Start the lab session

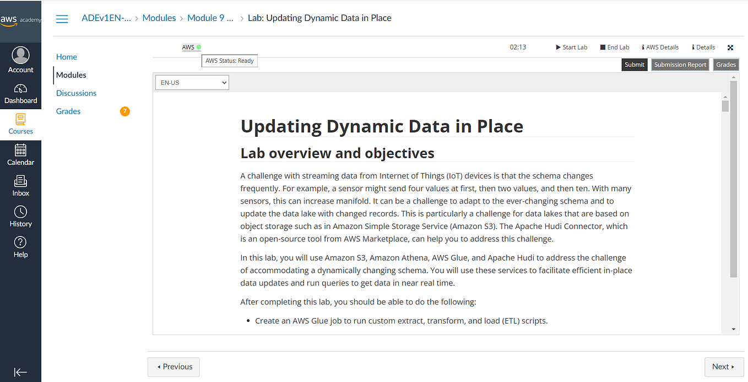coord(571,47)
